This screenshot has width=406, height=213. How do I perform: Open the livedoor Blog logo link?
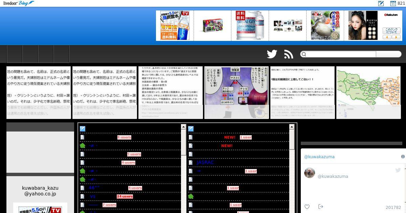coord(19,3)
